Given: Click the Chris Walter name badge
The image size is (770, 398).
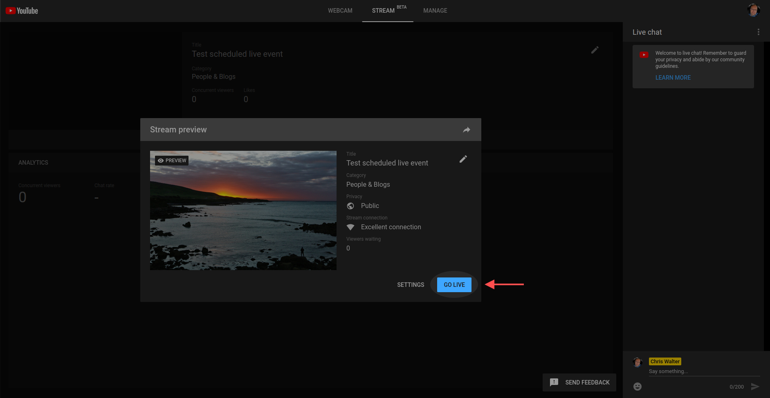Looking at the screenshot, I should point(665,362).
